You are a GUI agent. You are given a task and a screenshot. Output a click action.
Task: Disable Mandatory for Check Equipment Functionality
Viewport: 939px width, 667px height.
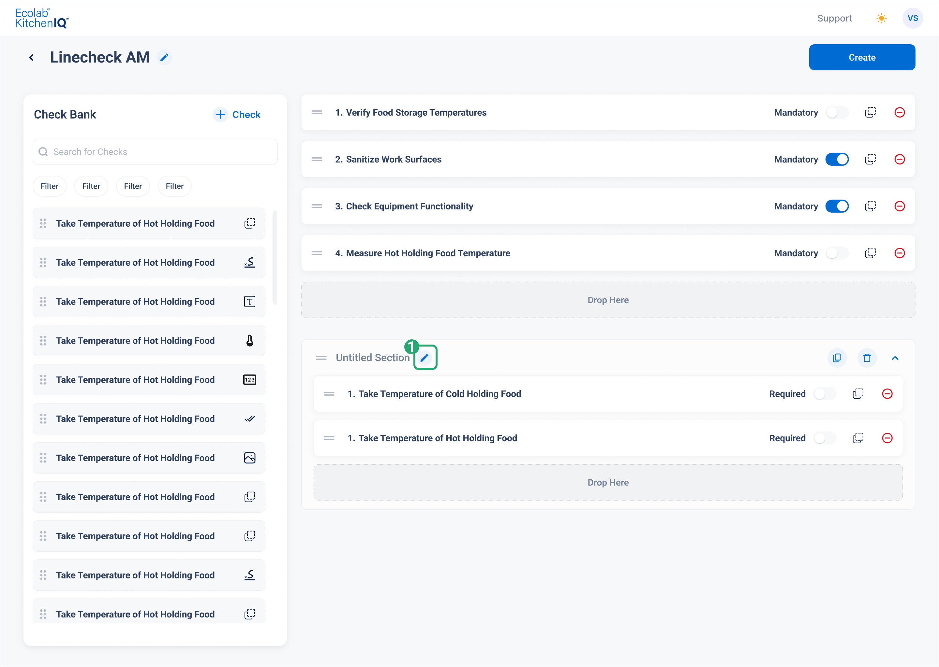pos(837,206)
